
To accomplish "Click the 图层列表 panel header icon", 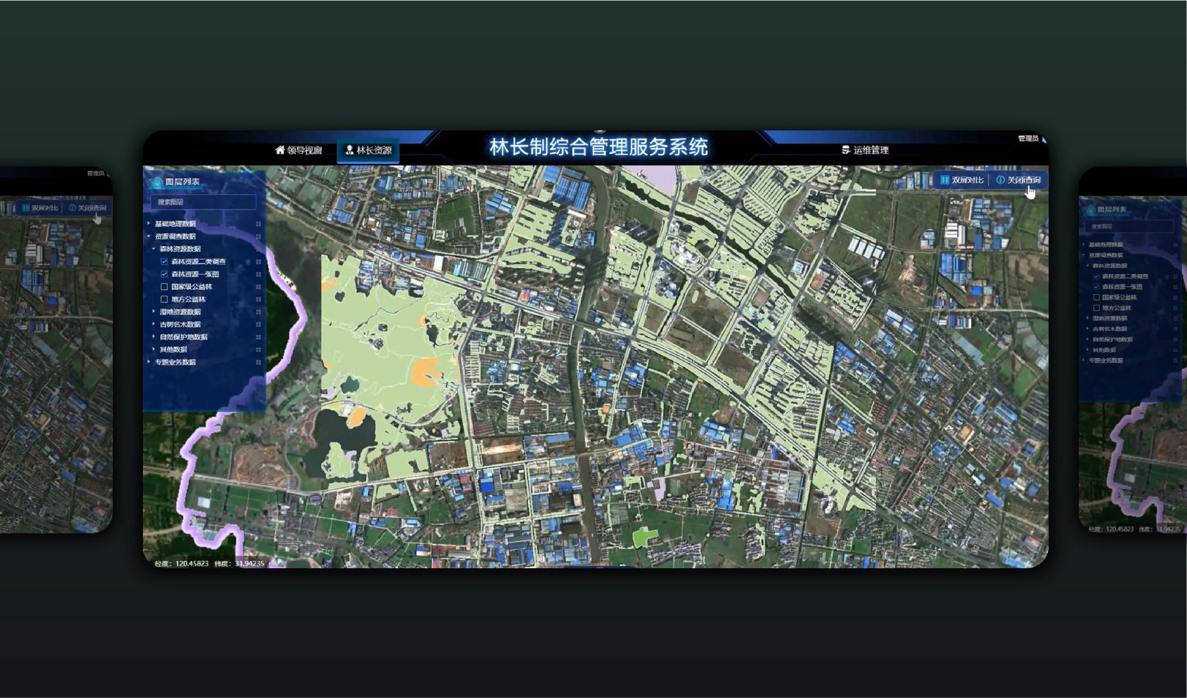I will pos(157,182).
